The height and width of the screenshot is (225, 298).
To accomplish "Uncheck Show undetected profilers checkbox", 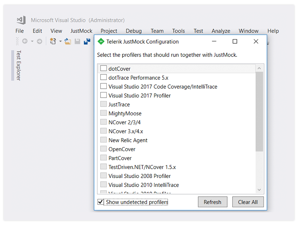I will click(101, 202).
